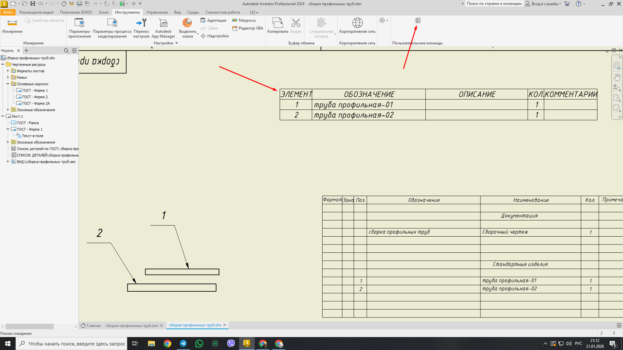
Task: Click Выделить новое highlight tool
Action: pos(187,28)
